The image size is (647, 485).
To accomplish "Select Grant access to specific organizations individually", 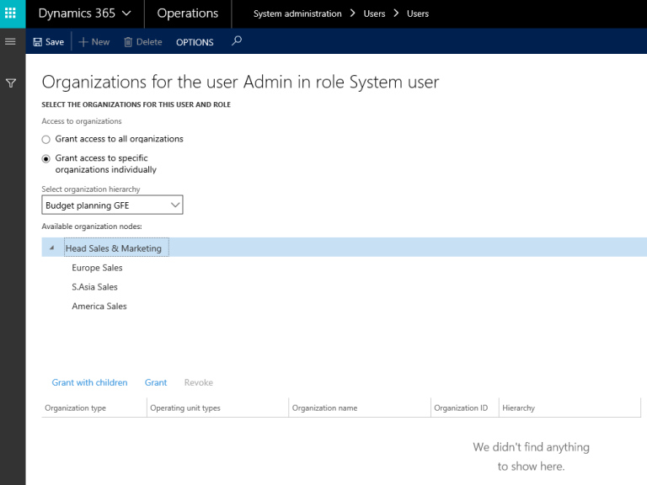I will click(x=46, y=158).
